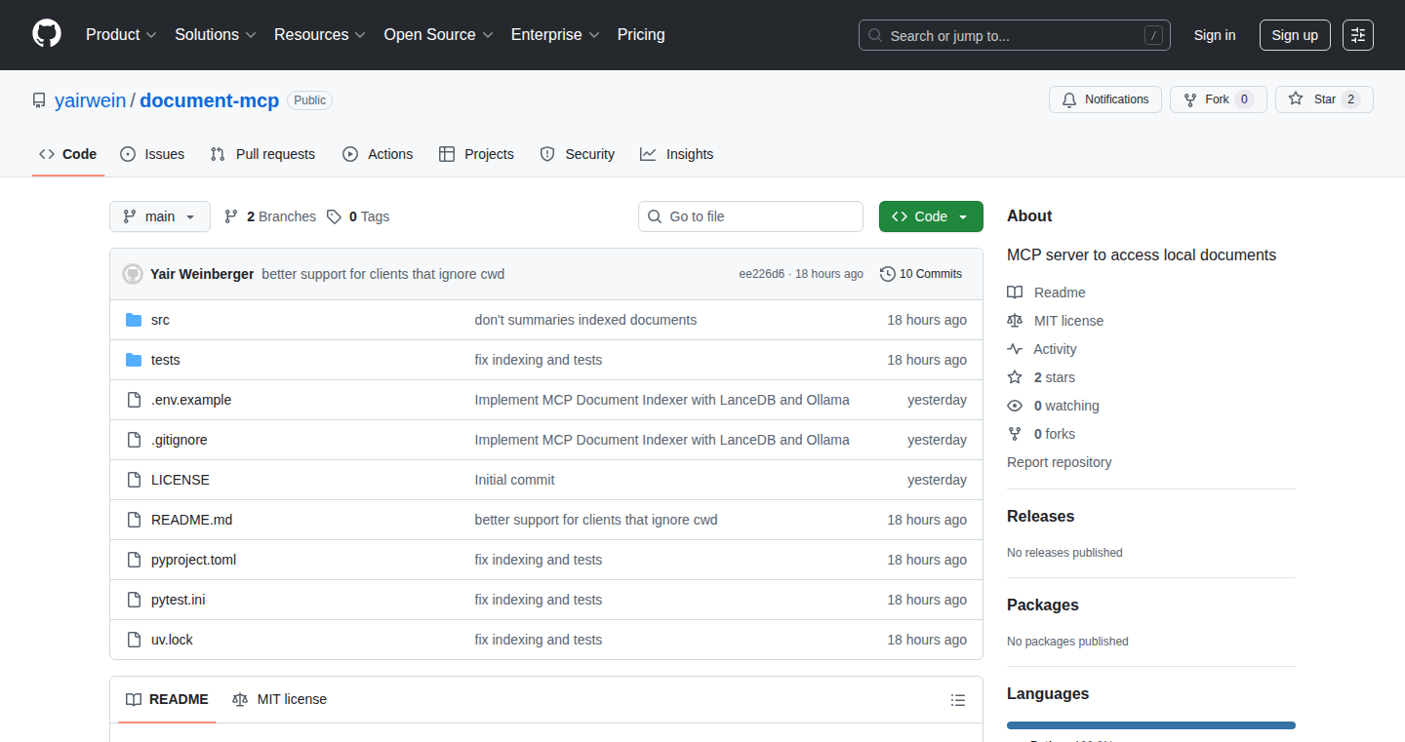Click the notifications bell icon

point(1069,99)
